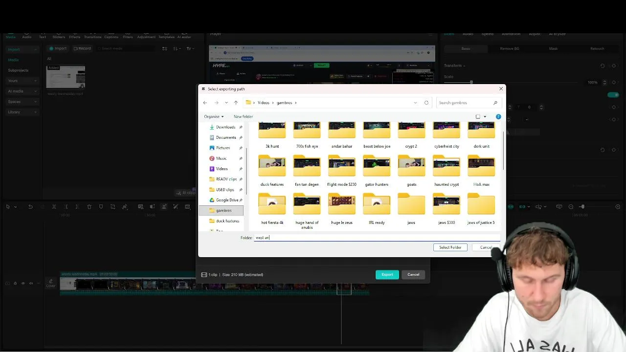626x352 pixels.
Task: Select the jaws of justice 5 folder
Action: pyautogui.click(x=481, y=209)
